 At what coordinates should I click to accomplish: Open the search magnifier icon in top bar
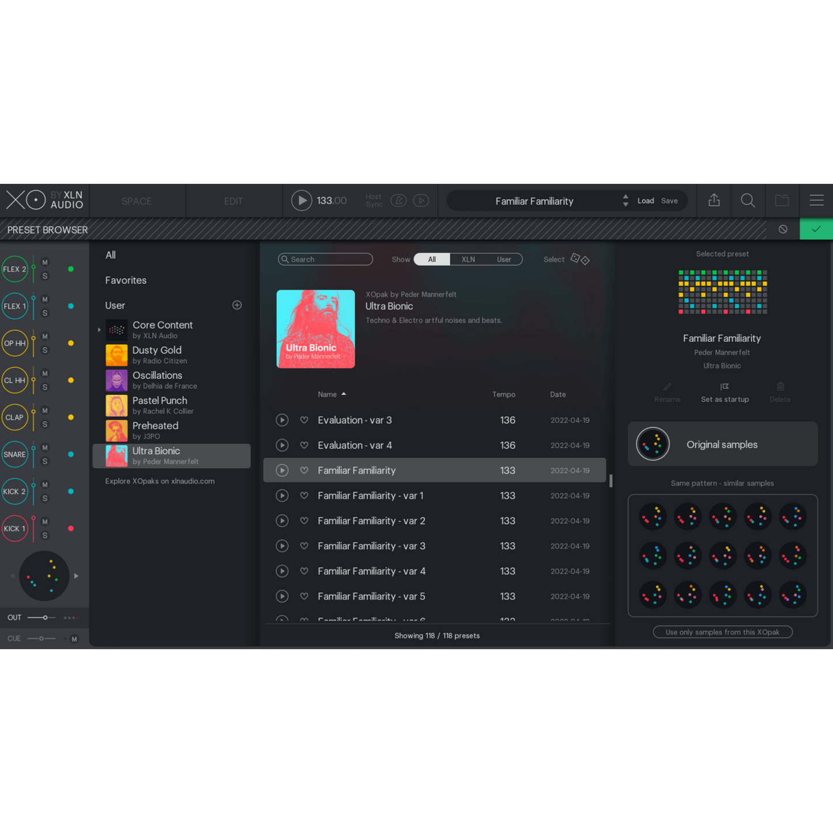[x=748, y=201]
